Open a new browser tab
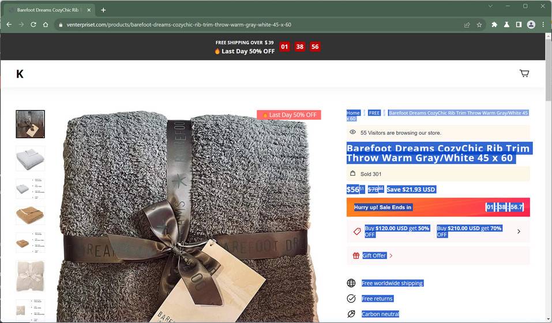 (x=103, y=10)
